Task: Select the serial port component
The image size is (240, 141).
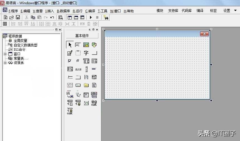Action: coord(78,94)
